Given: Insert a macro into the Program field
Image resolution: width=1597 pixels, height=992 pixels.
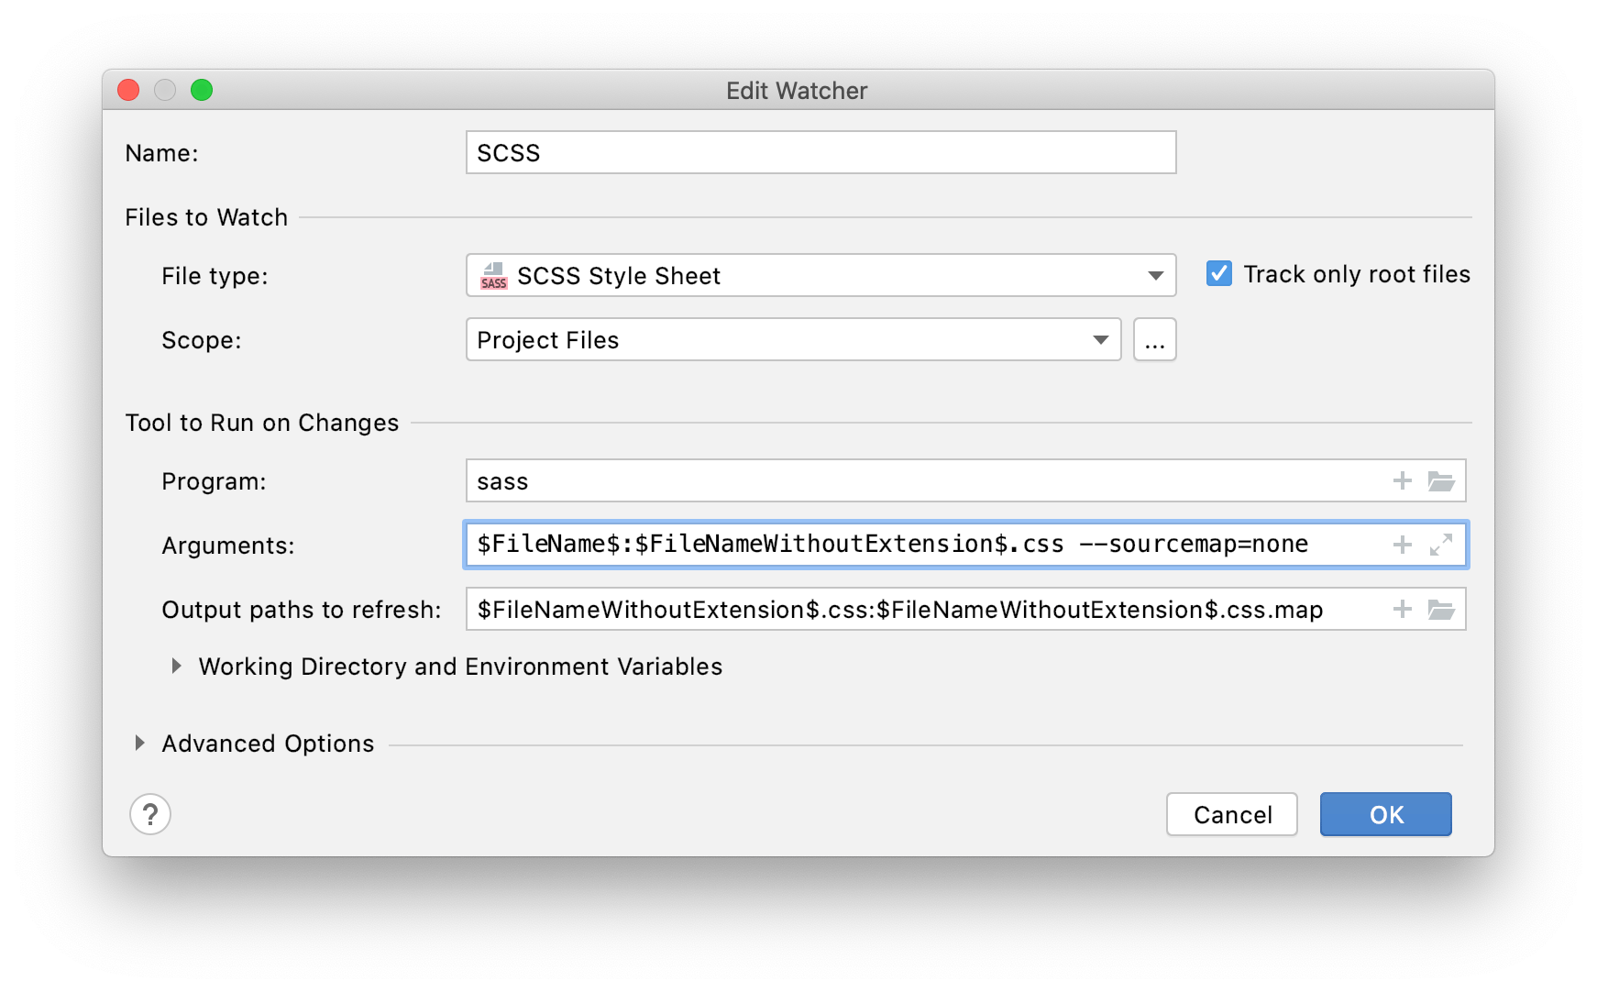Looking at the screenshot, I should pos(1402,480).
